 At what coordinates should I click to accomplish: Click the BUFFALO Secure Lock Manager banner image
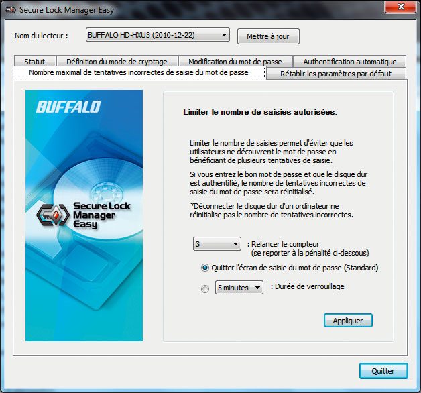[84, 215]
